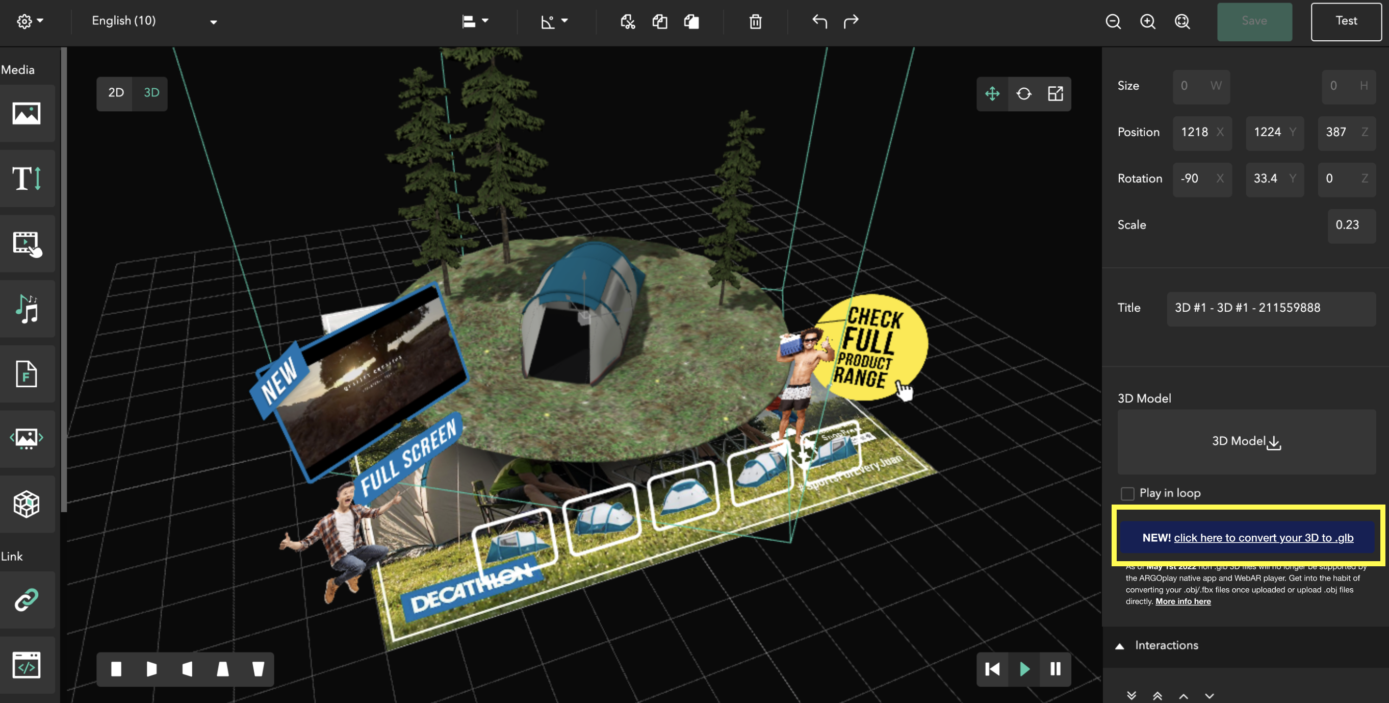Screen dimensions: 1389x703
Task: Open the convert your 3D to .glb link
Action: coord(1264,537)
